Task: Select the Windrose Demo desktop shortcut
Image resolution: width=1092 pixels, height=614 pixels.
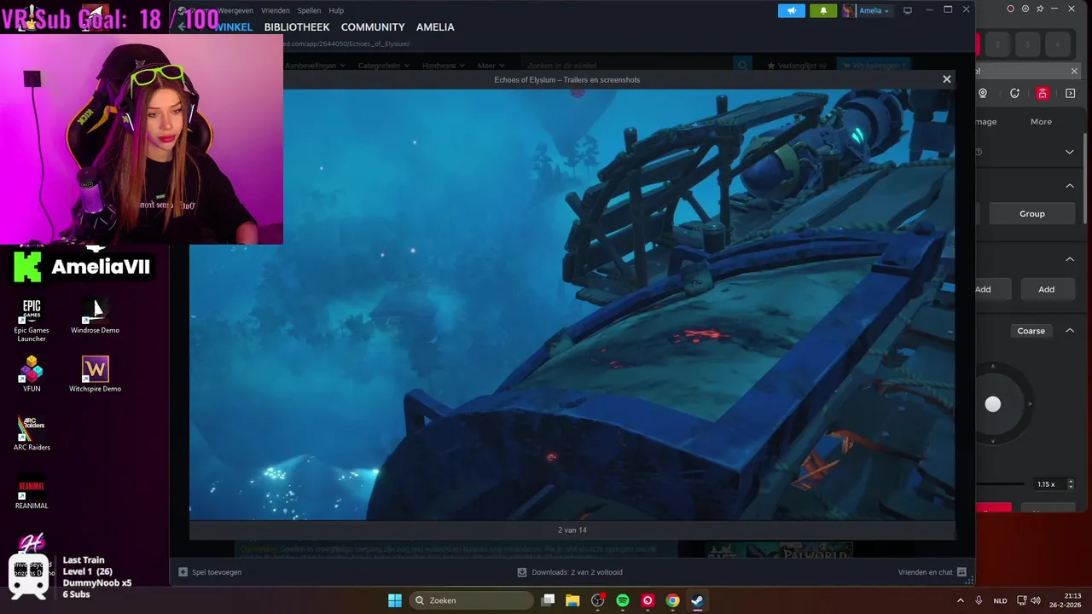Action: pyautogui.click(x=95, y=316)
